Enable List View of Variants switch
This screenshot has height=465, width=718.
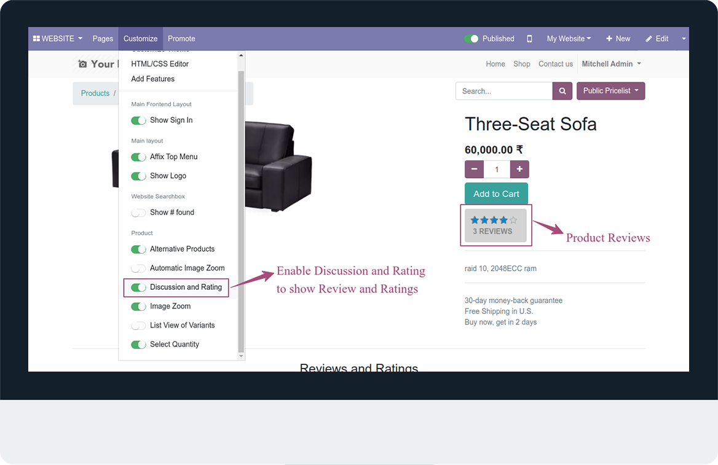click(138, 326)
